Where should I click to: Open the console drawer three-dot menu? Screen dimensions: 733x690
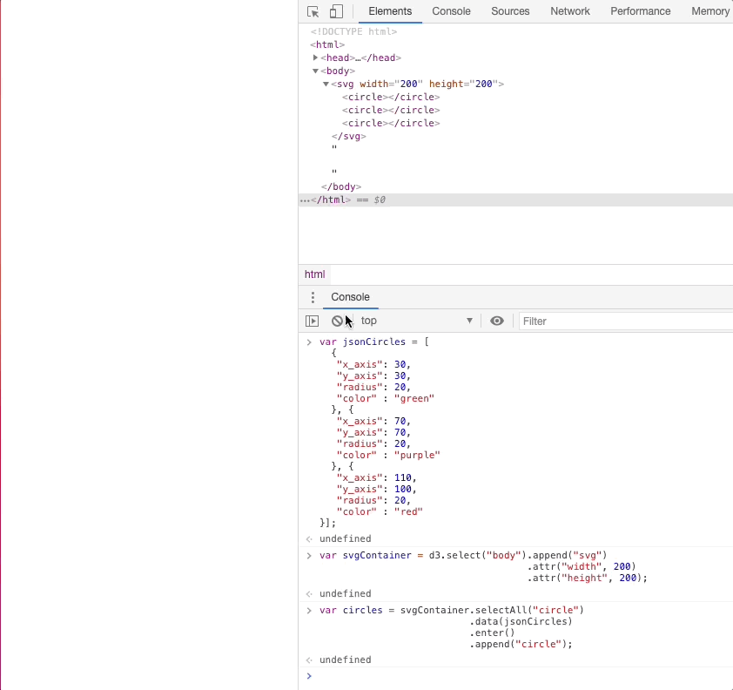point(313,297)
